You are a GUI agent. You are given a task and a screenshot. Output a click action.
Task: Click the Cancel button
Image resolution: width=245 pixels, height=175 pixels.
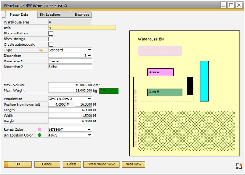[47, 164]
